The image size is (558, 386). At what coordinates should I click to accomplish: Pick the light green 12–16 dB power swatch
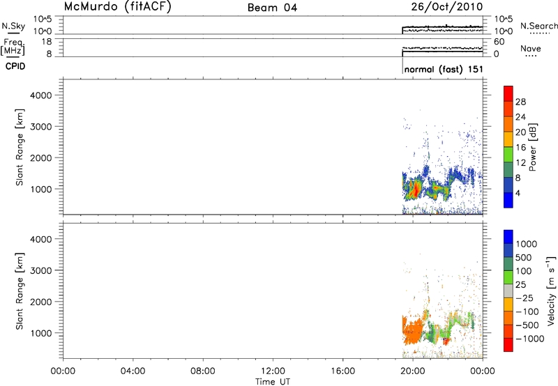(x=508, y=154)
